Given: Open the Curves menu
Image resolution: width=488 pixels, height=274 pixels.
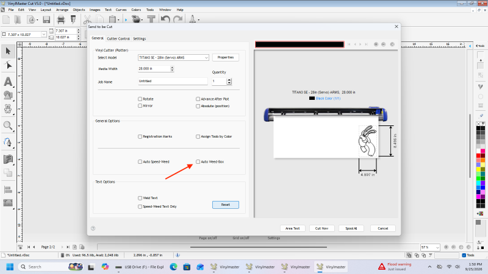Looking at the screenshot, I should pyautogui.click(x=121, y=10).
